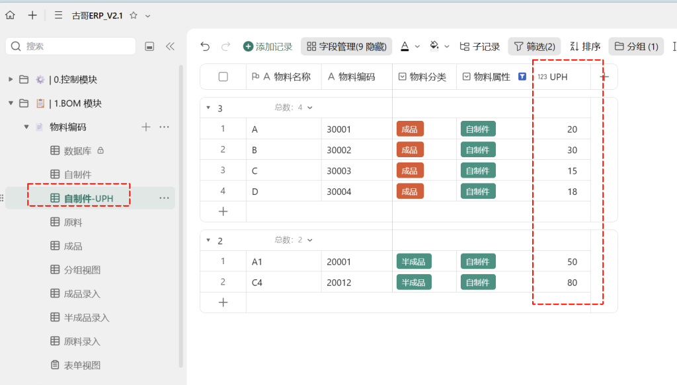This screenshot has width=677, height=385.
Task: Click the fill color bucket icon
Action: point(434,46)
